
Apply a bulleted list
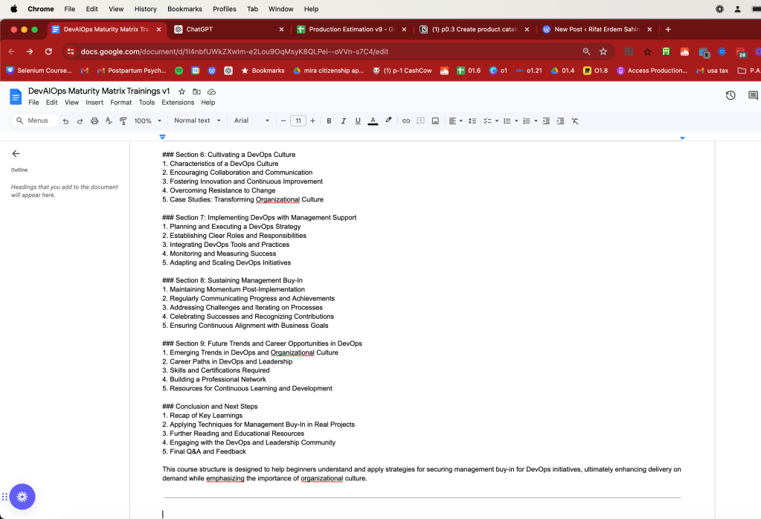(507, 120)
